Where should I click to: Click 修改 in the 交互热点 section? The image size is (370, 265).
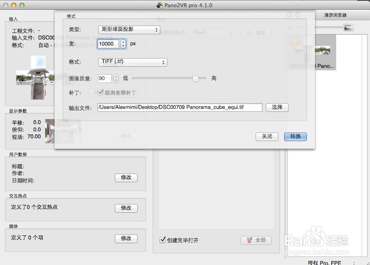click(x=126, y=208)
